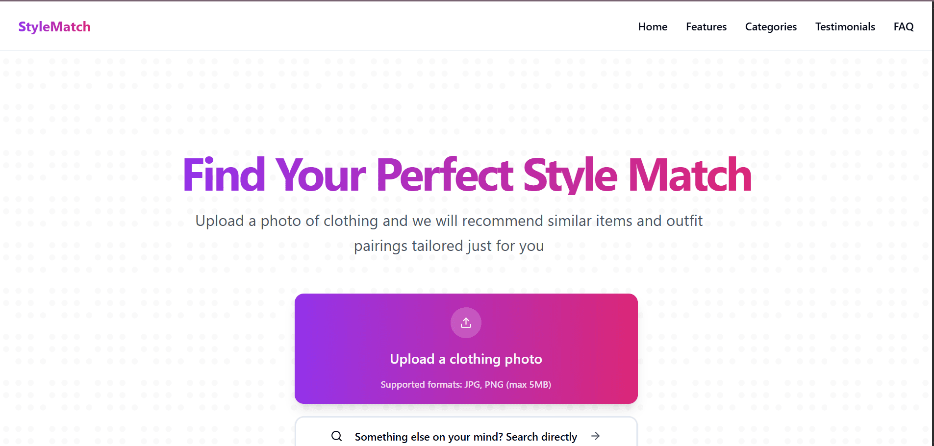This screenshot has width=934, height=446.
Task: Jump to Testimonials from the navbar
Action: (845, 27)
